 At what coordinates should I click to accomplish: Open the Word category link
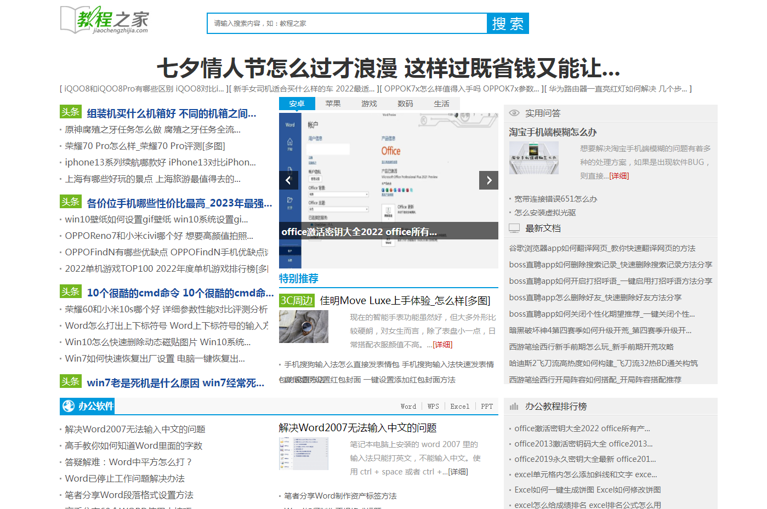click(408, 407)
